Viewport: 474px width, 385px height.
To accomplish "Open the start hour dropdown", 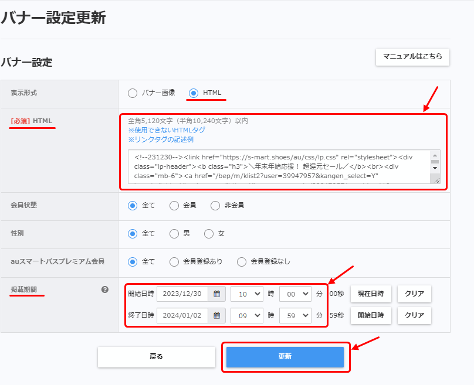I will 246,294.
